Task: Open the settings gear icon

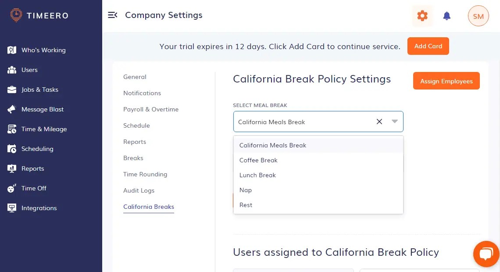Action: (x=422, y=15)
